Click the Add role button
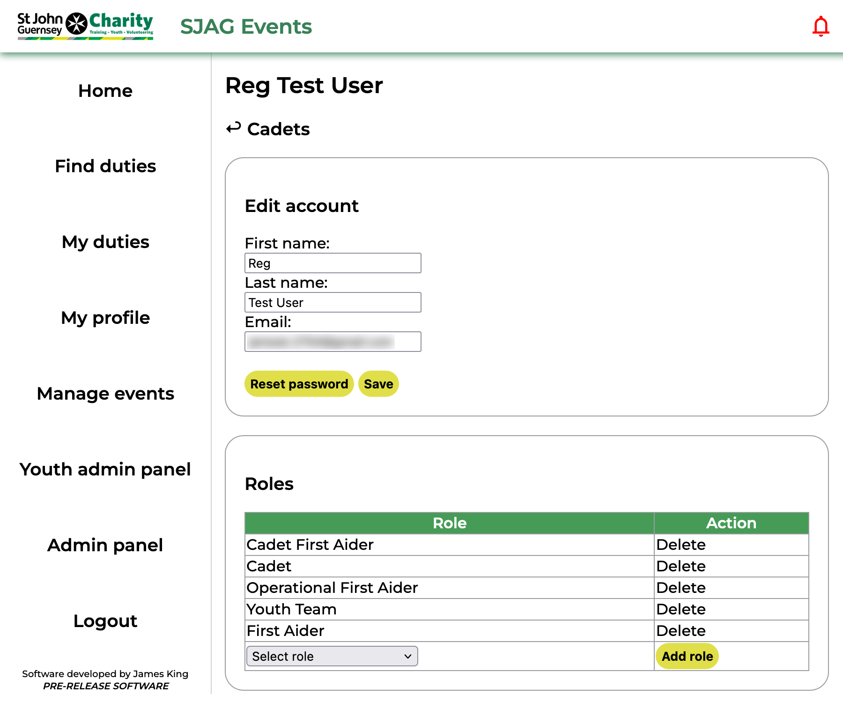 click(687, 656)
